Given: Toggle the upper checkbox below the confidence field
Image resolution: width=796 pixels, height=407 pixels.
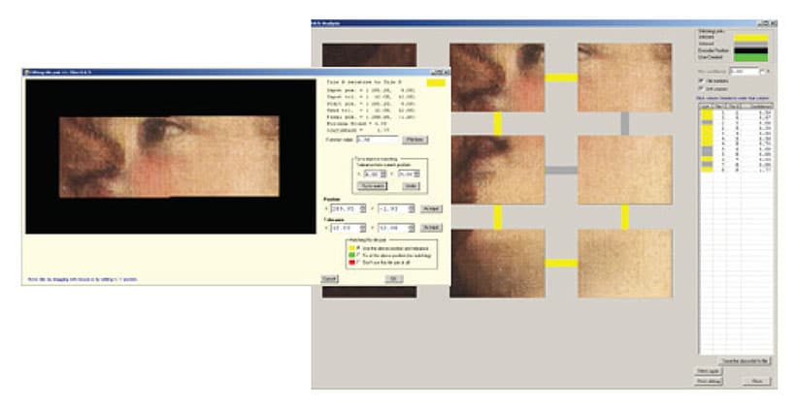Looking at the screenshot, I should pos(702,80).
